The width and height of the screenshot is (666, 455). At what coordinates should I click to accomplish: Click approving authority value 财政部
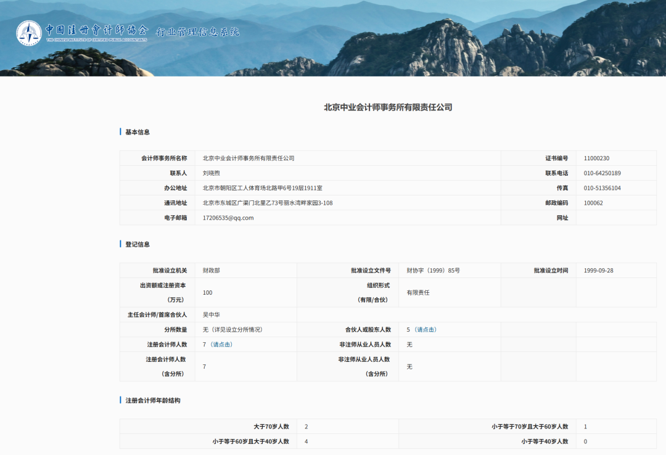coord(211,270)
